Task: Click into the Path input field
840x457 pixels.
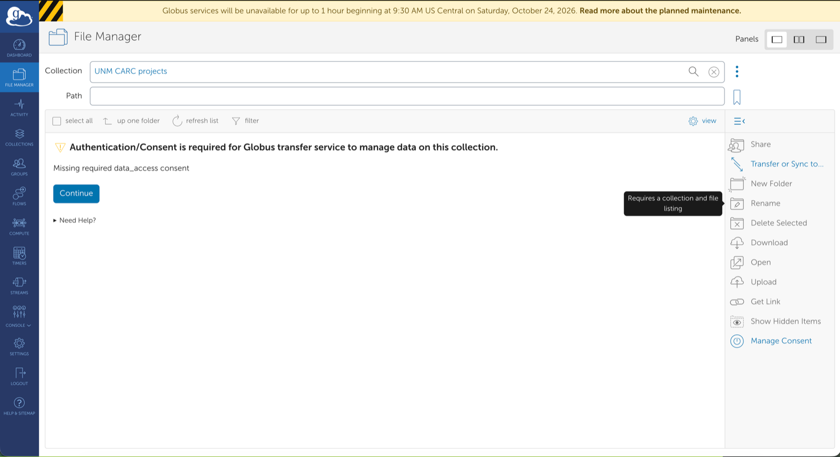Action: click(407, 96)
